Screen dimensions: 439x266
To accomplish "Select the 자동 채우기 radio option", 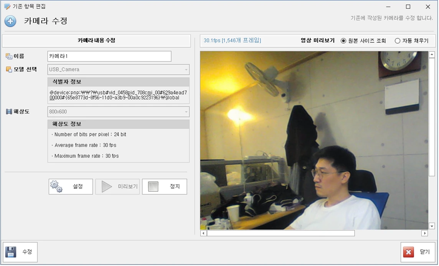I will coord(411,41).
